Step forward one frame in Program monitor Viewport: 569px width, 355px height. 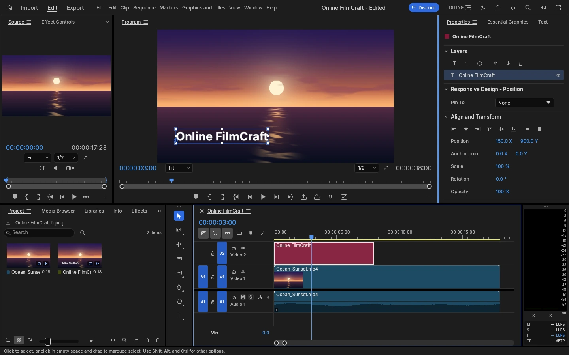(277, 197)
